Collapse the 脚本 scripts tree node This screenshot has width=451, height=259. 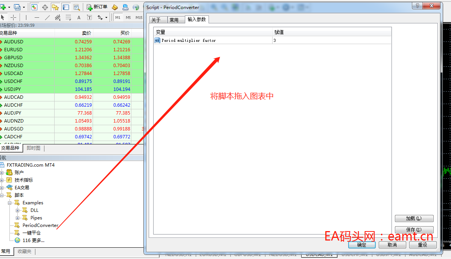tap(2, 195)
